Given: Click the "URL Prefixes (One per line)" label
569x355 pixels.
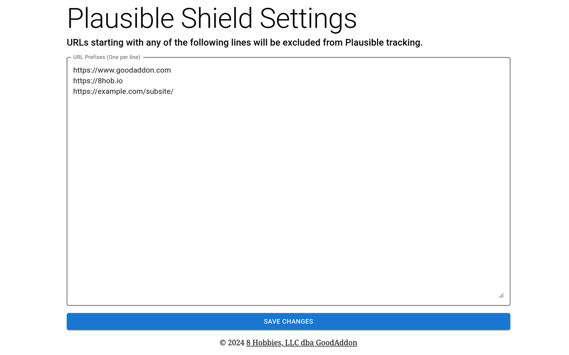Looking at the screenshot, I should click(106, 57).
